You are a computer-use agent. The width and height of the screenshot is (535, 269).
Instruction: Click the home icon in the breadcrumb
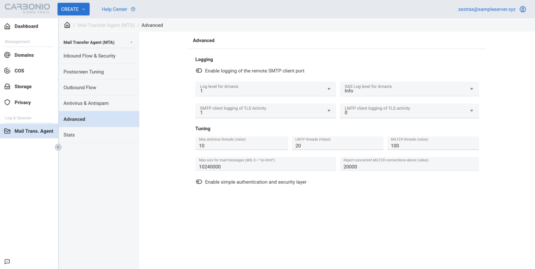point(67,24)
